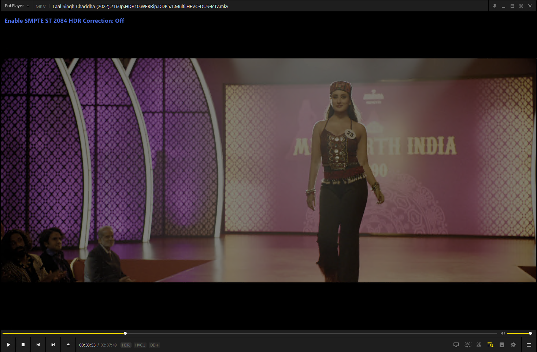This screenshot has height=352, width=537.
Task: Seek using the playback progress bar
Action: coord(249,333)
